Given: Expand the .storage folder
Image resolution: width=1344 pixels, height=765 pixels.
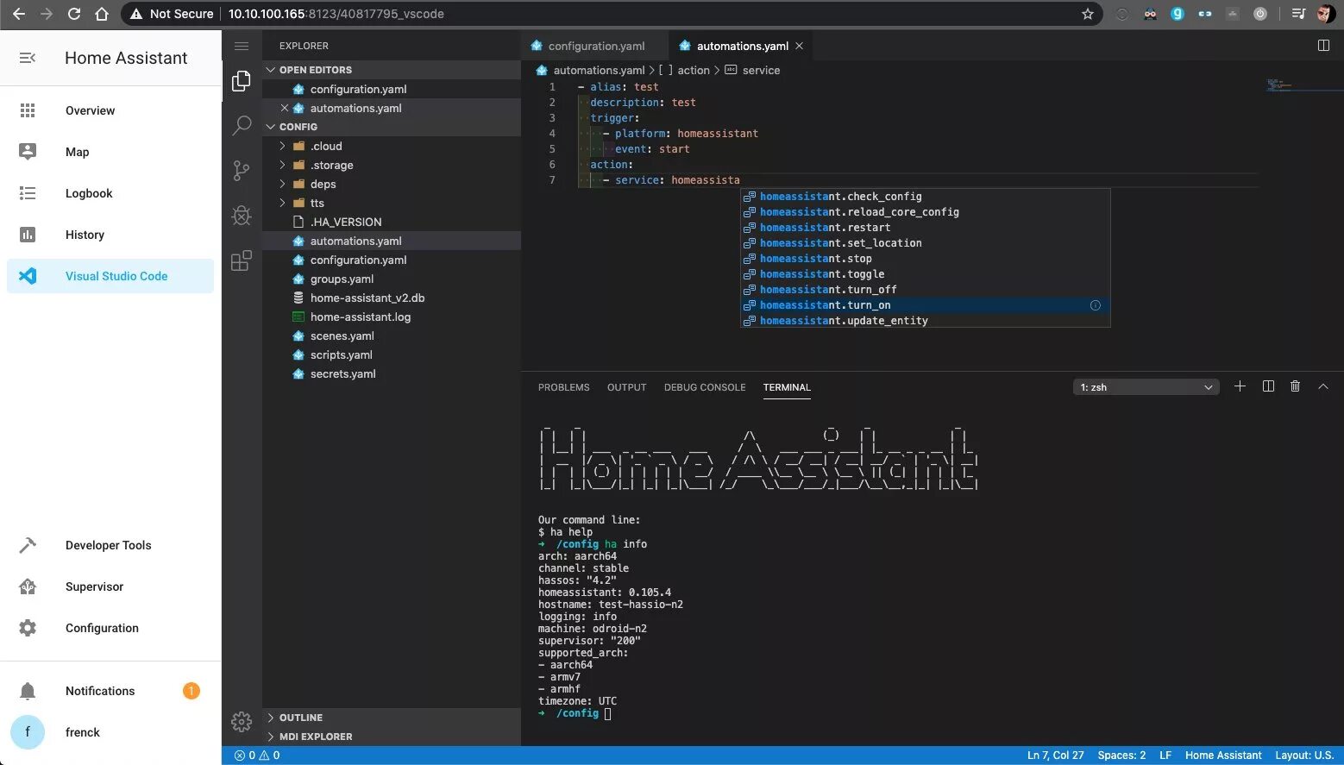Looking at the screenshot, I should (x=392, y=165).
